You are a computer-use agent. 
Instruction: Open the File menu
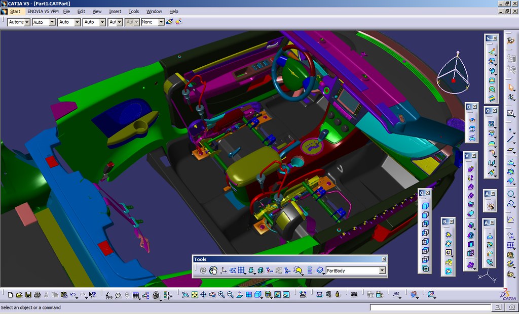tap(66, 11)
